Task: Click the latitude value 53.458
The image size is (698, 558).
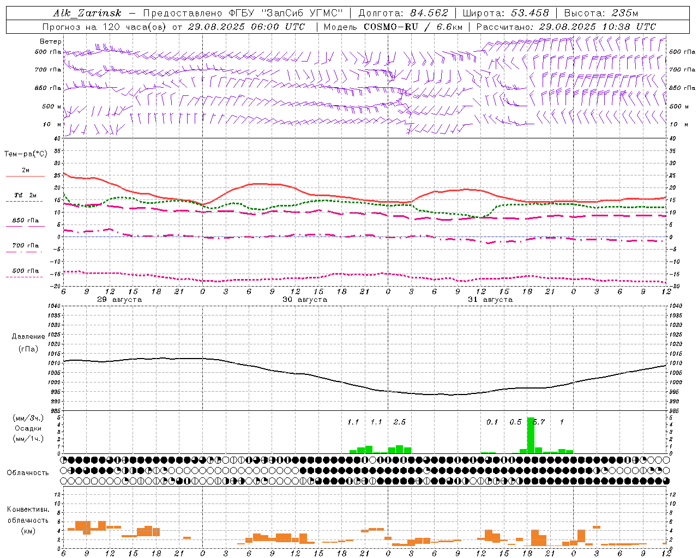Action: click(530, 13)
